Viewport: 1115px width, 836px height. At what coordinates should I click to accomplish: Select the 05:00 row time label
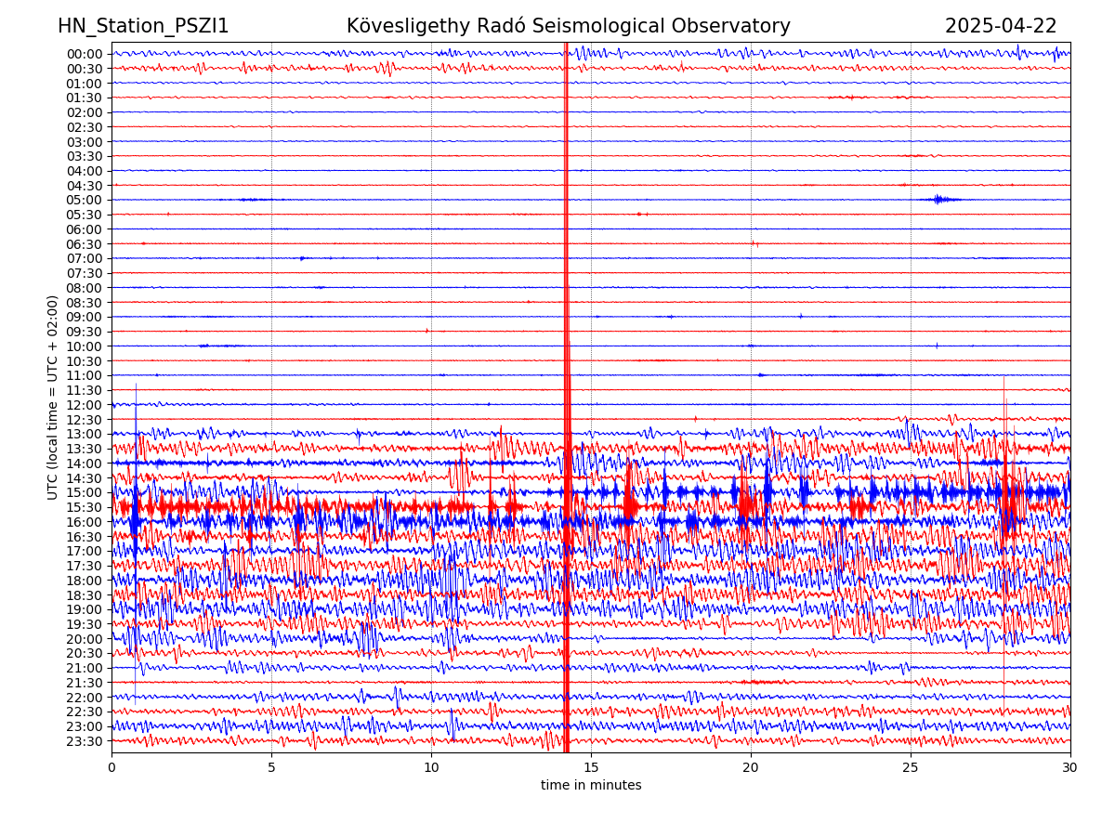coord(85,200)
